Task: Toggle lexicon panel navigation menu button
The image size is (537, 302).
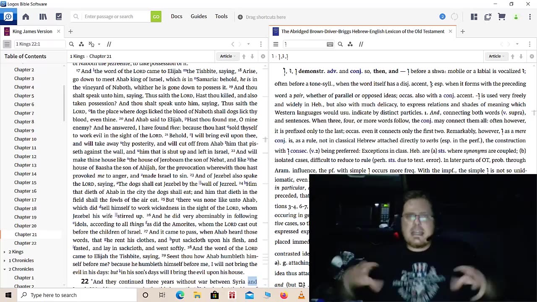Action: click(x=276, y=44)
